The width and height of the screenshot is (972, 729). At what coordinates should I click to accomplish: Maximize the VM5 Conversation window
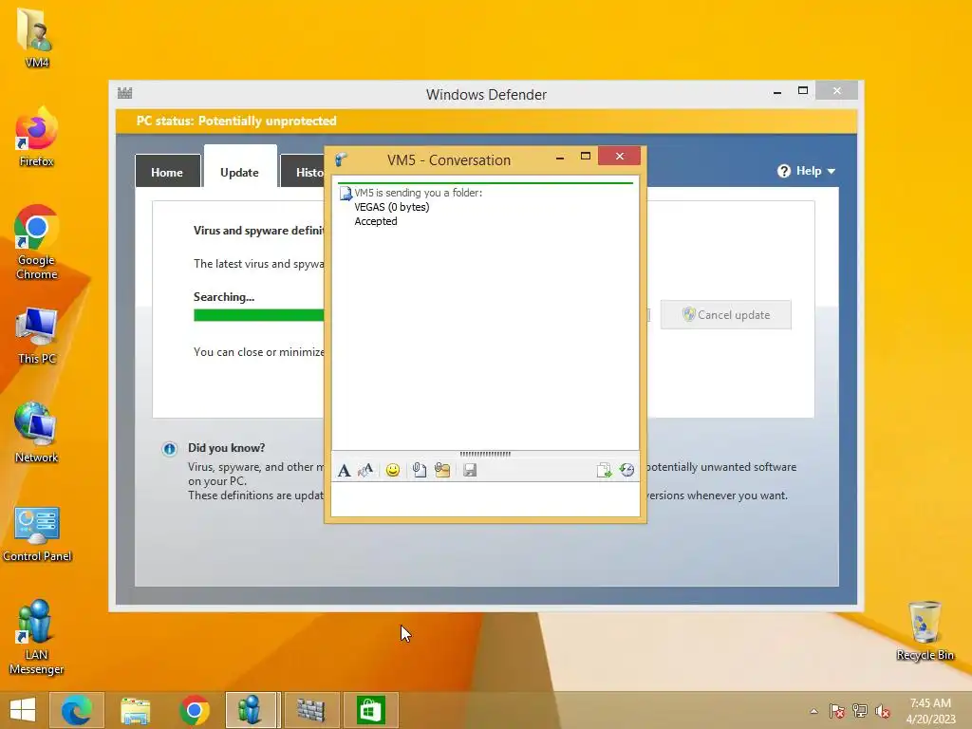click(585, 157)
